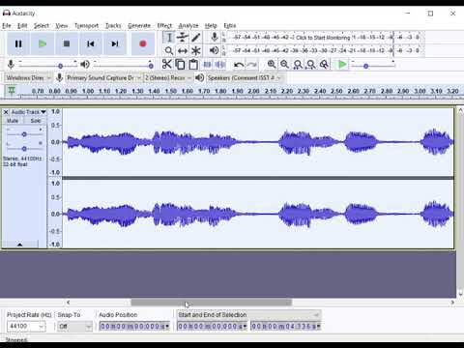Click the horizontal scrollbar thumb
This screenshot has width=464, height=348.
click(x=212, y=303)
